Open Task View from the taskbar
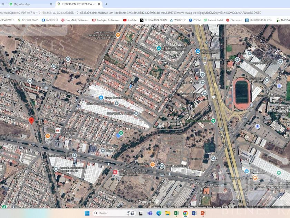The image size is (290, 218). point(141,213)
